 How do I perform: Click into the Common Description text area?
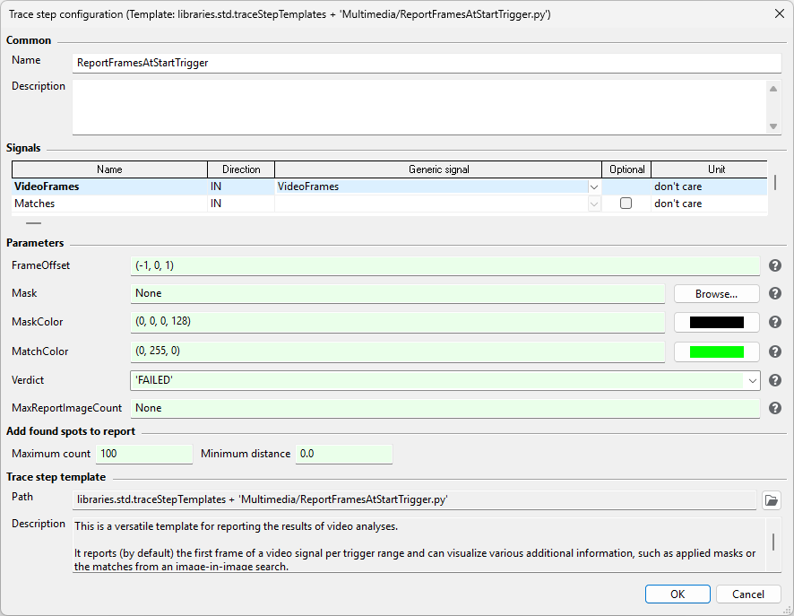419,107
